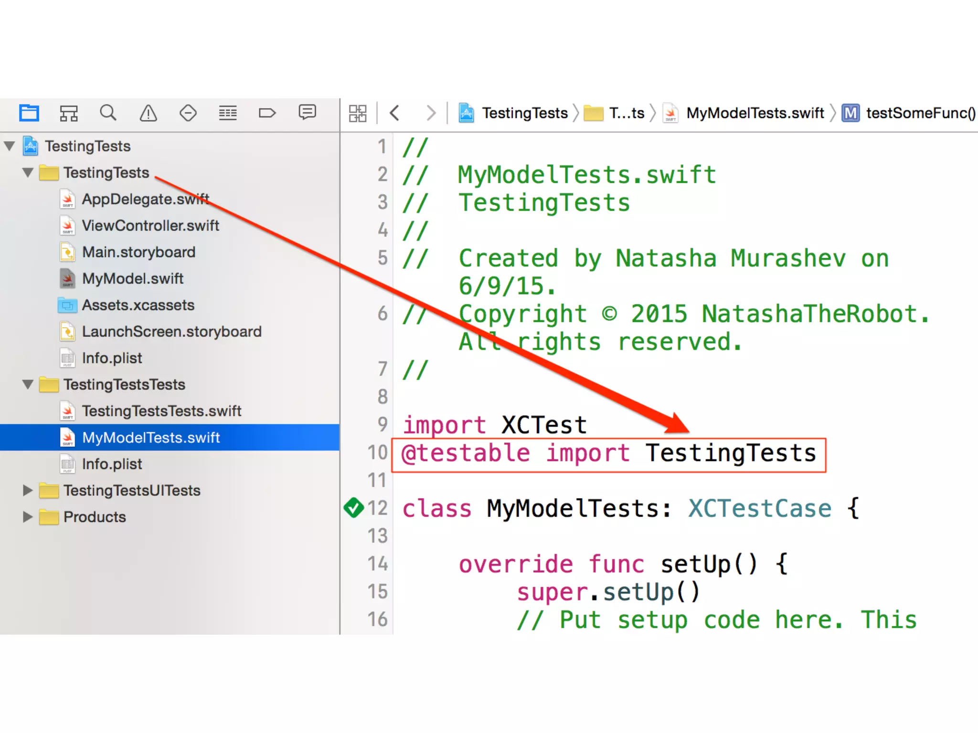Image resolution: width=978 pixels, height=733 pixels.
Task: Go back with the left chevron
Action: 394,113
